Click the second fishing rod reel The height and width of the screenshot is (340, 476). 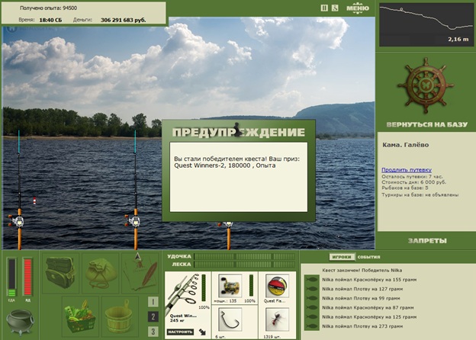133,221
